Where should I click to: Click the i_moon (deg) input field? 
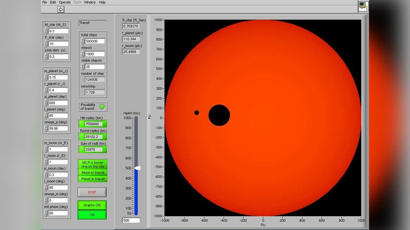click(58, 188)
